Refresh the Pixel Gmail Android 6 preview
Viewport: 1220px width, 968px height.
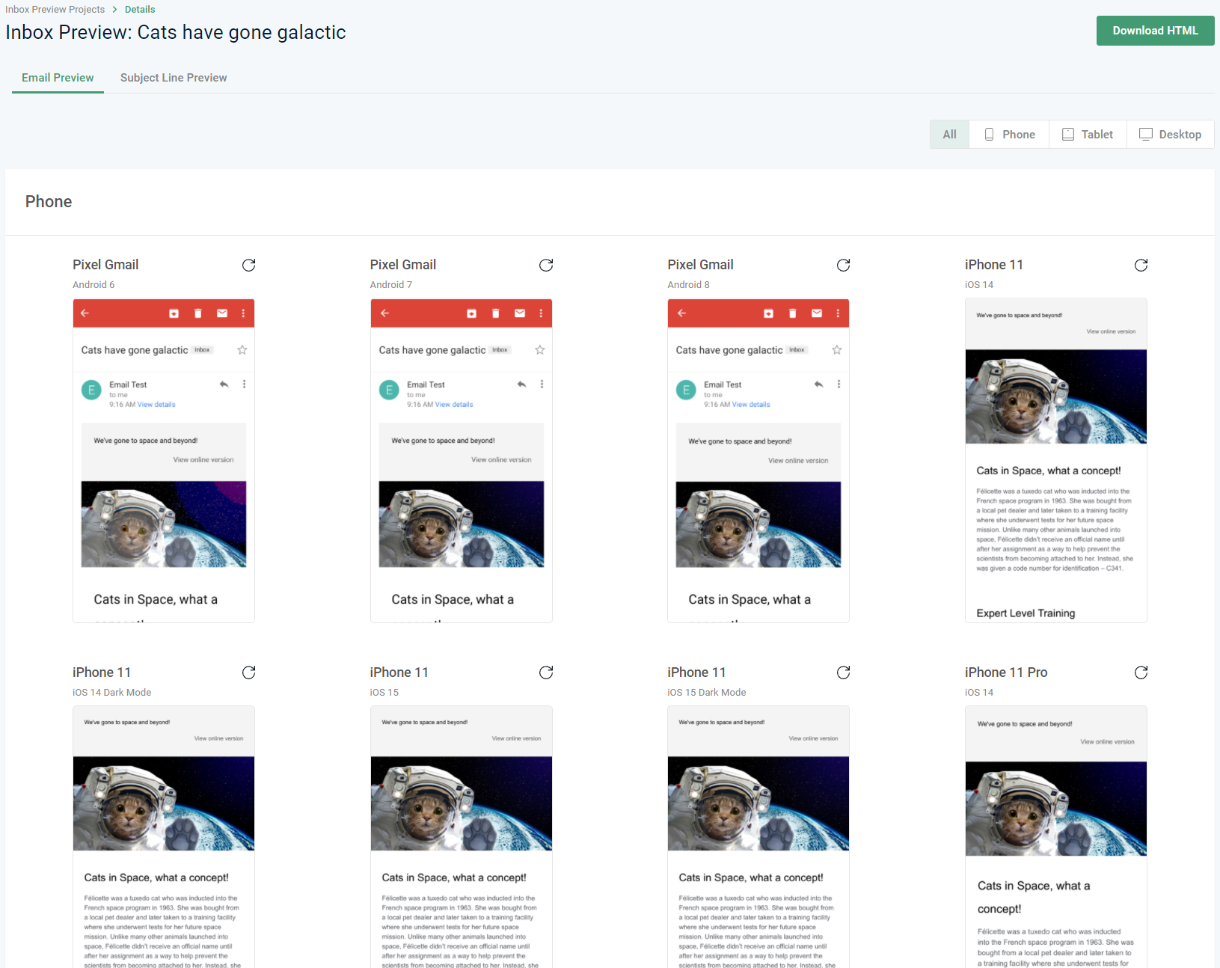249,265
